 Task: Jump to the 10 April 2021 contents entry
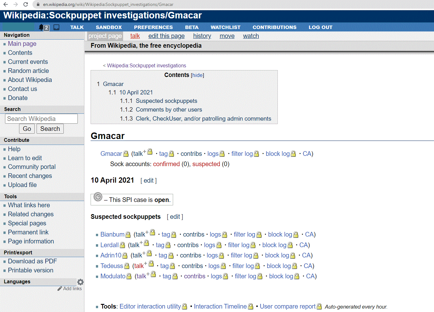[x=136, y=93]
